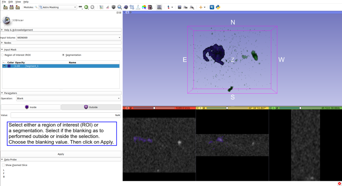
Task: Toggle the green slice view link icon
Action: 277,108
